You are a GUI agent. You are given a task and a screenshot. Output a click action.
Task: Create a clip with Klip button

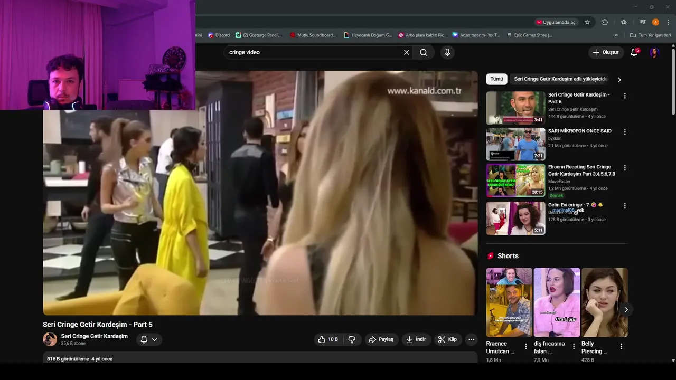point(447,339)
